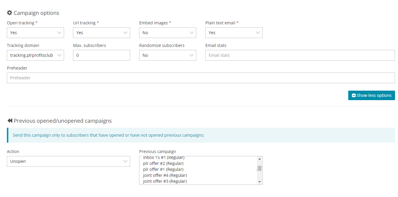Click the rewind icon beside Previous opened/unopened campaigns
This screenshot has height=197, width=398.
click(10, 121)
